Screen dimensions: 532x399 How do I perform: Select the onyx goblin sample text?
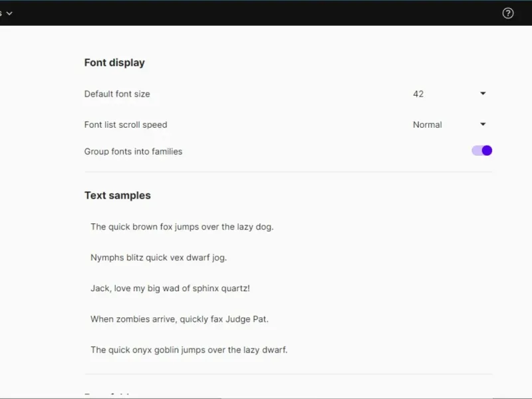point(189,350)
